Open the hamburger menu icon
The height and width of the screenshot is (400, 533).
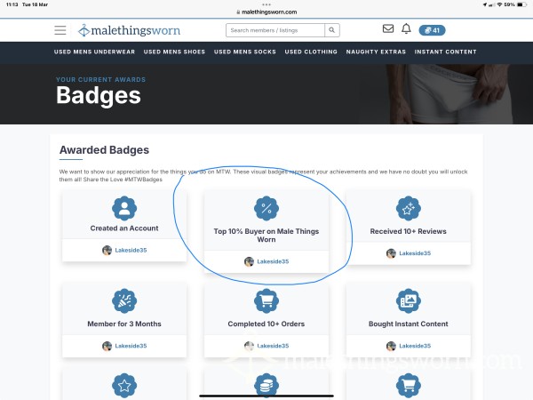(x=60, y=30)
